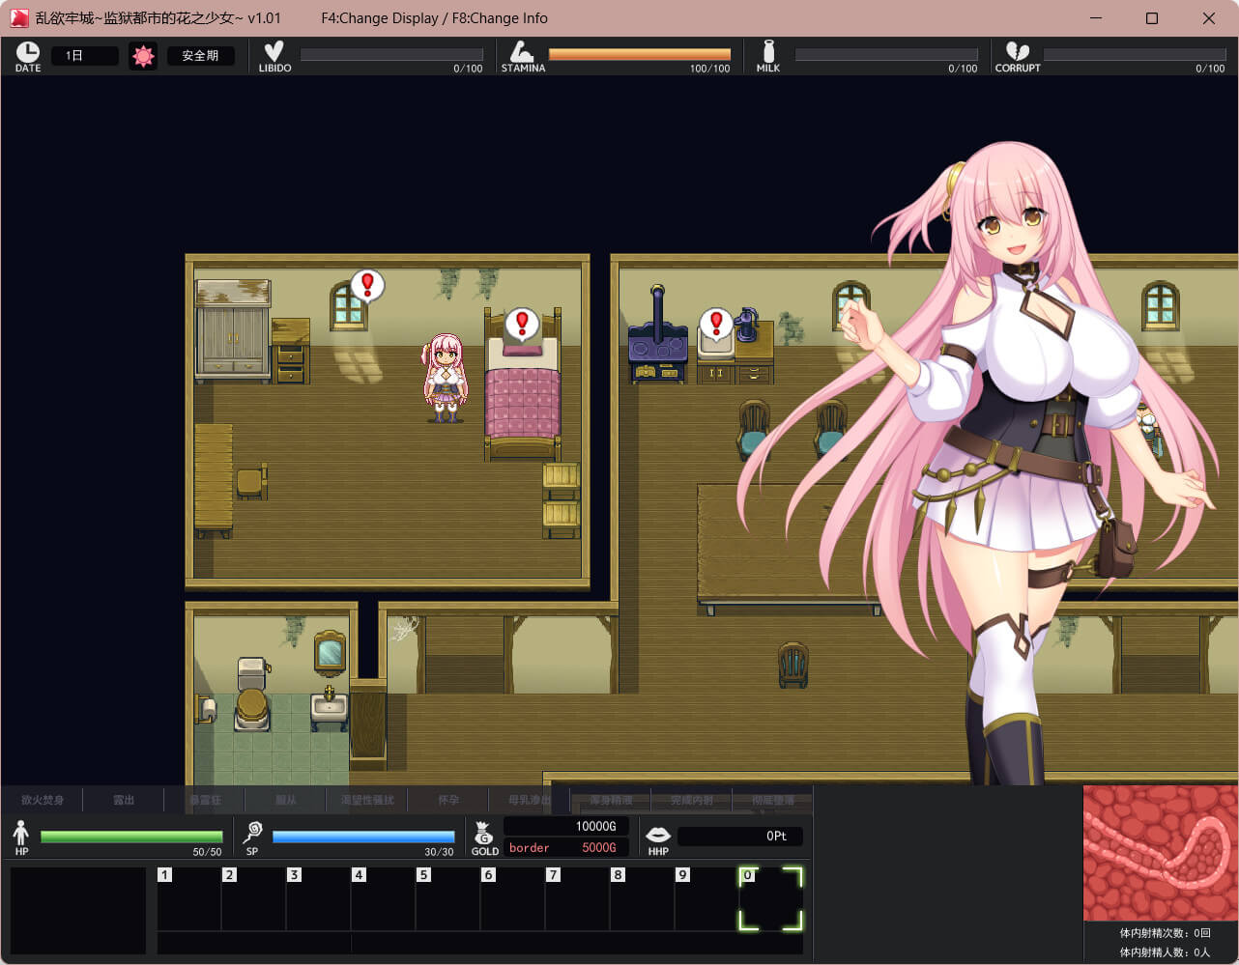The image size is (1239, 965).
Task: Maximize the game window
Action: point(1151,18)
